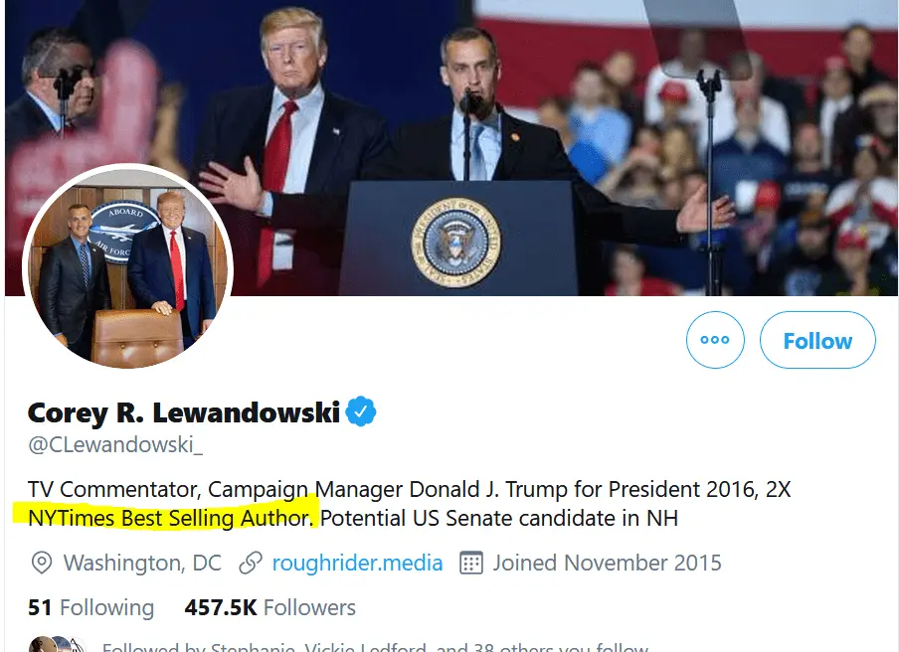Click the Corey R. Lewandowski display name
899x652 pixels.
tap(184, 412)
